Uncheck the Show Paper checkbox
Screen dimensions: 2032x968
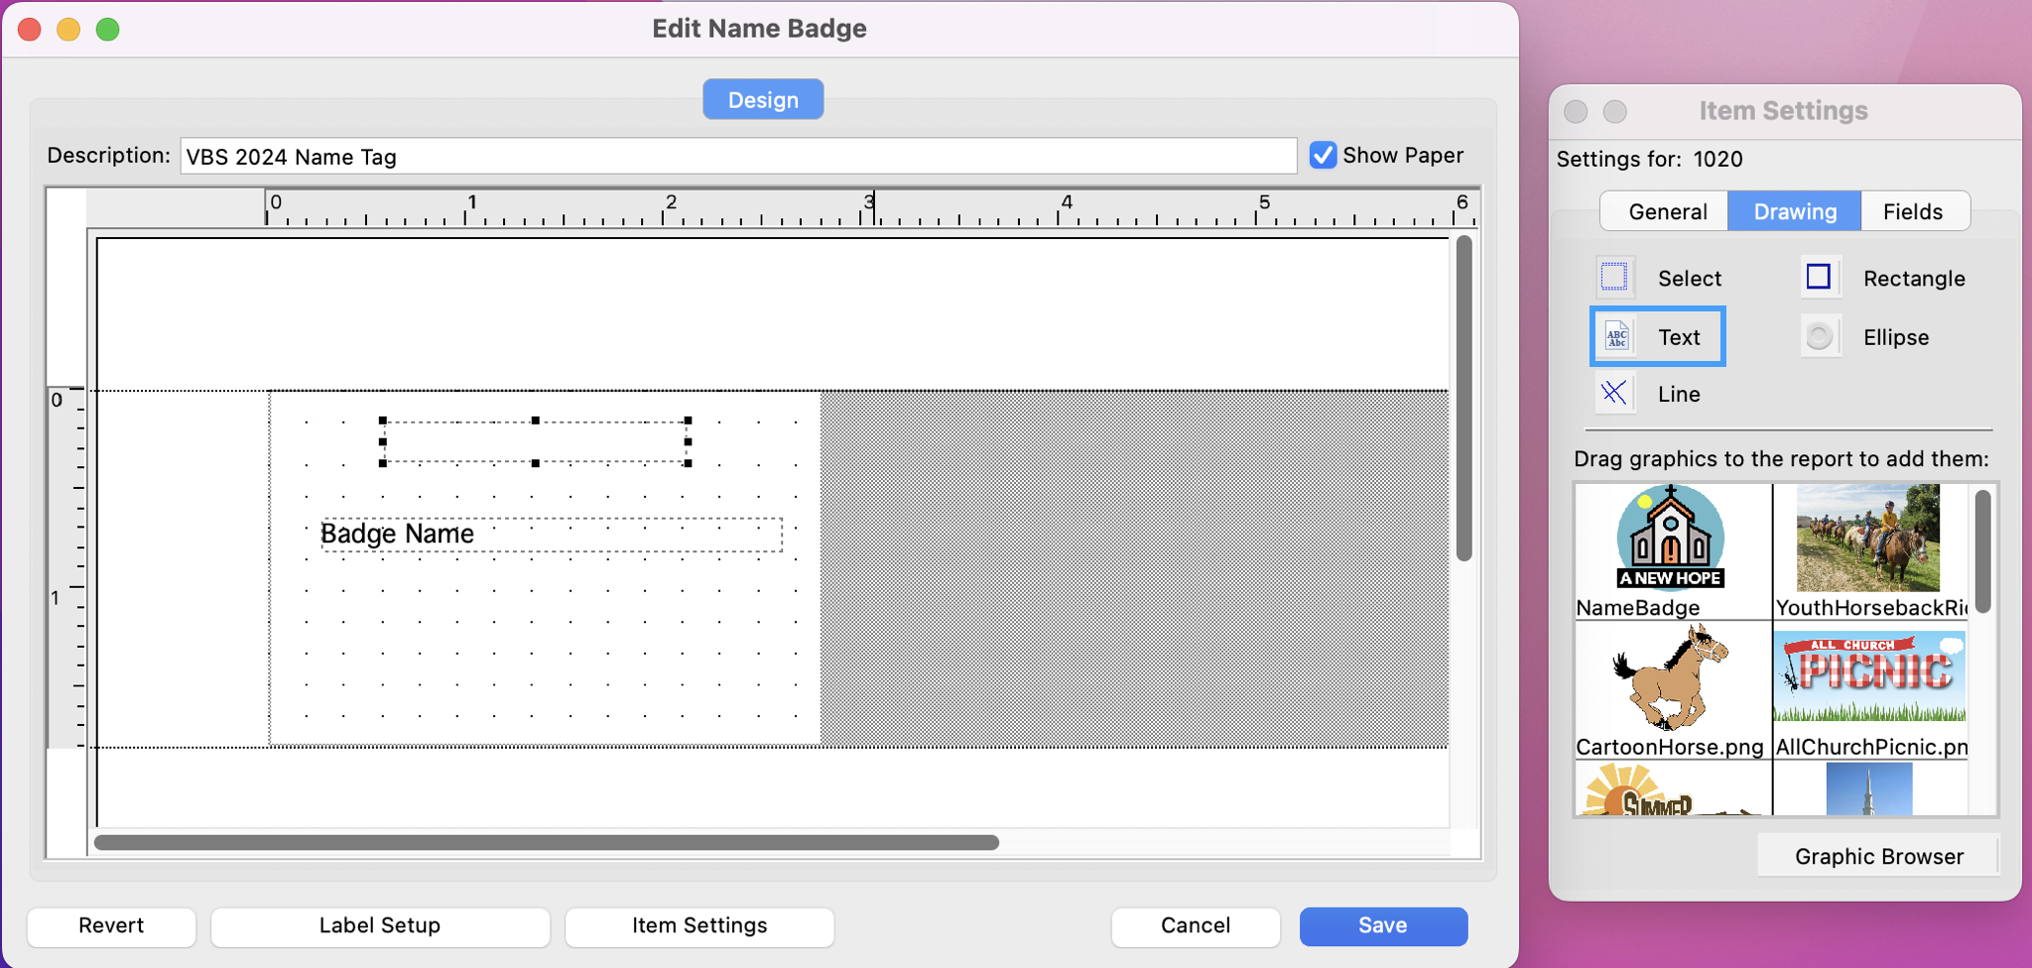1323,156
